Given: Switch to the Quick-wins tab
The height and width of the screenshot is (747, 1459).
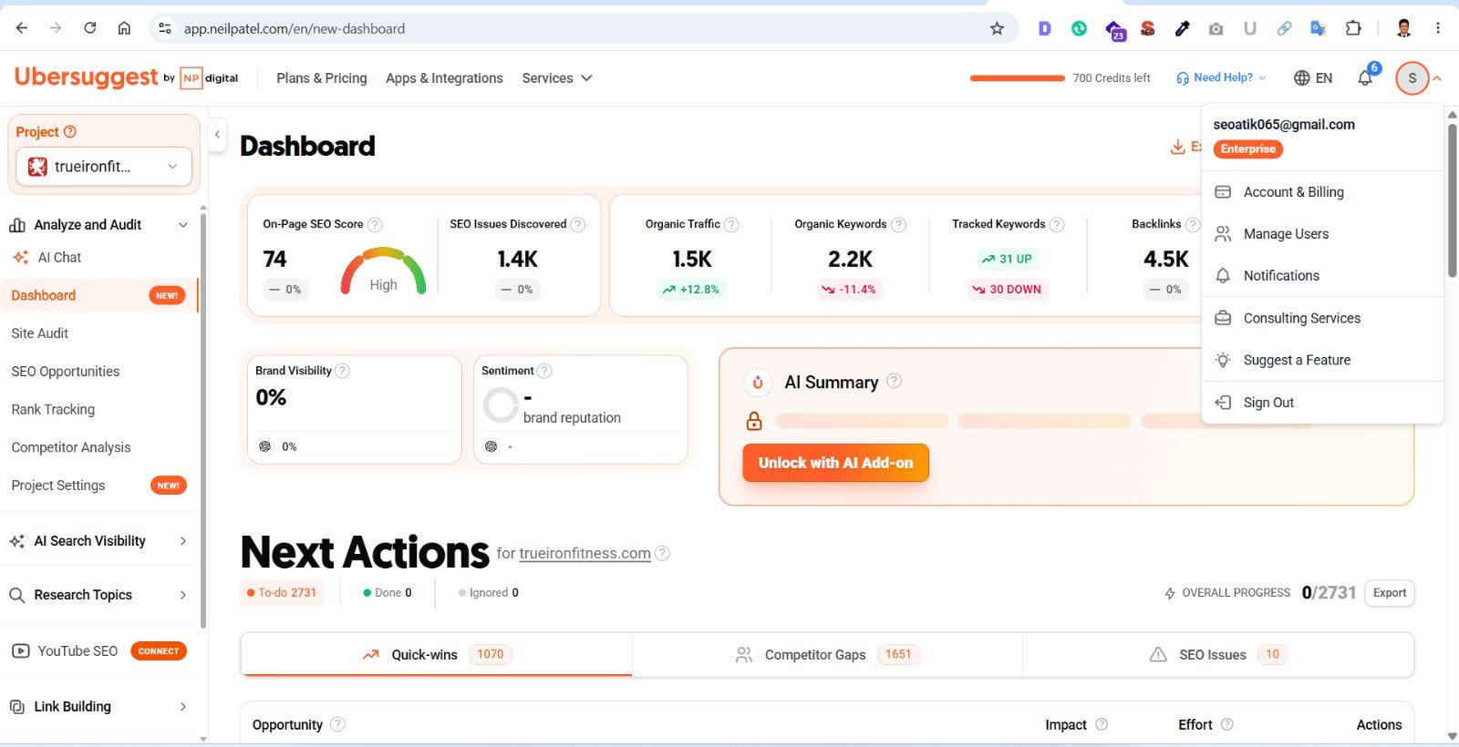Looking at the screenshot, I should pyautogui.click(x=437, y=654).
